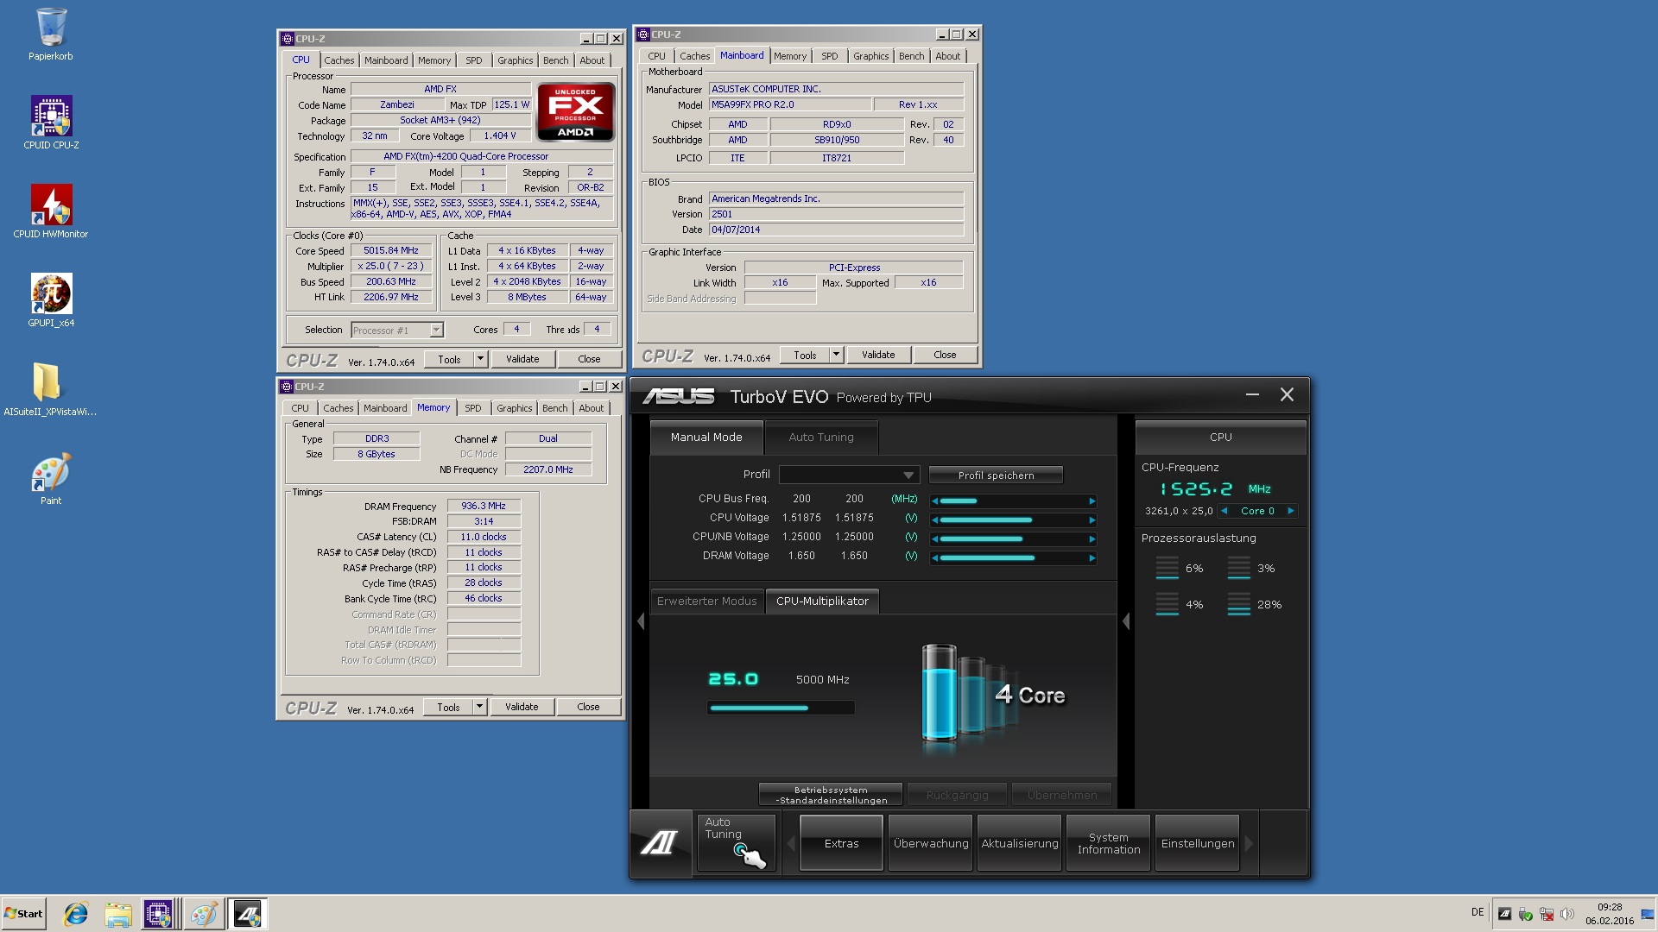Viewport: 1658px width, 932px height.
Task: Click the ASUS AI Suite logo button
Action: click(x=660, y=843)
